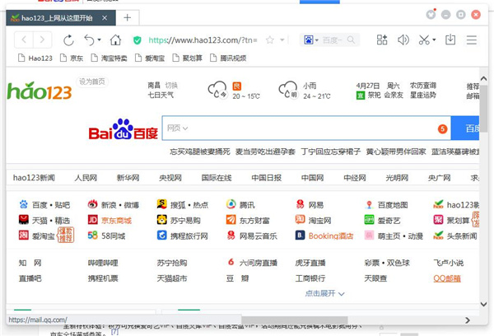Click today's weather cloud icon
Image resolution: width=494 pixels, height=336 pixels.
coord(217,90)
